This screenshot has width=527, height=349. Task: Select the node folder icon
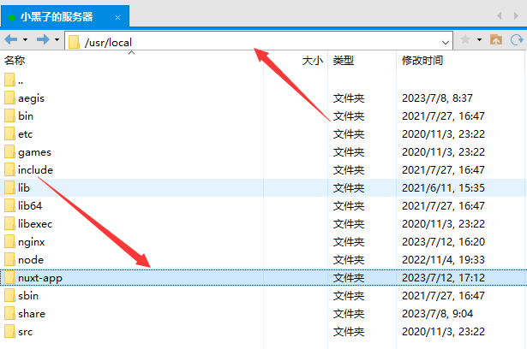point(9,259)
